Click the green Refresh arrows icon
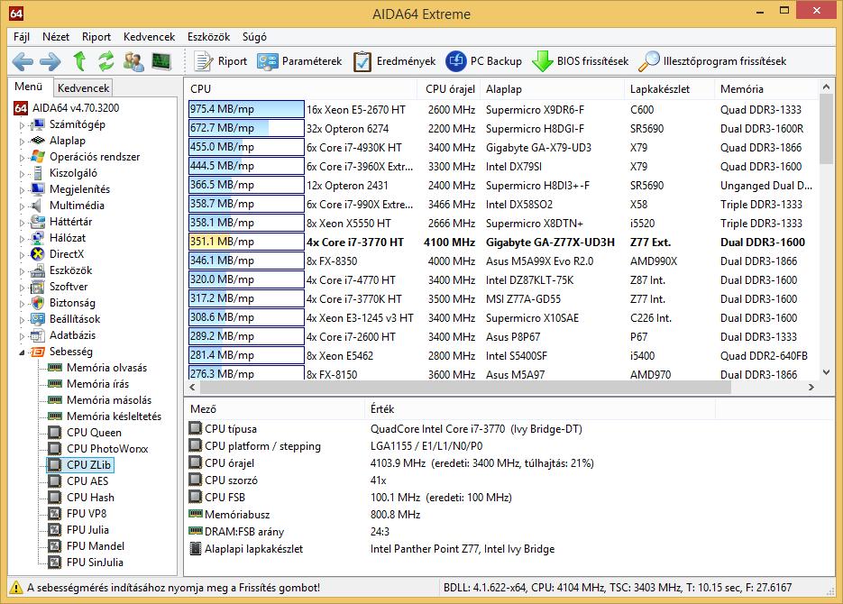843x604 pixels. 105,61
